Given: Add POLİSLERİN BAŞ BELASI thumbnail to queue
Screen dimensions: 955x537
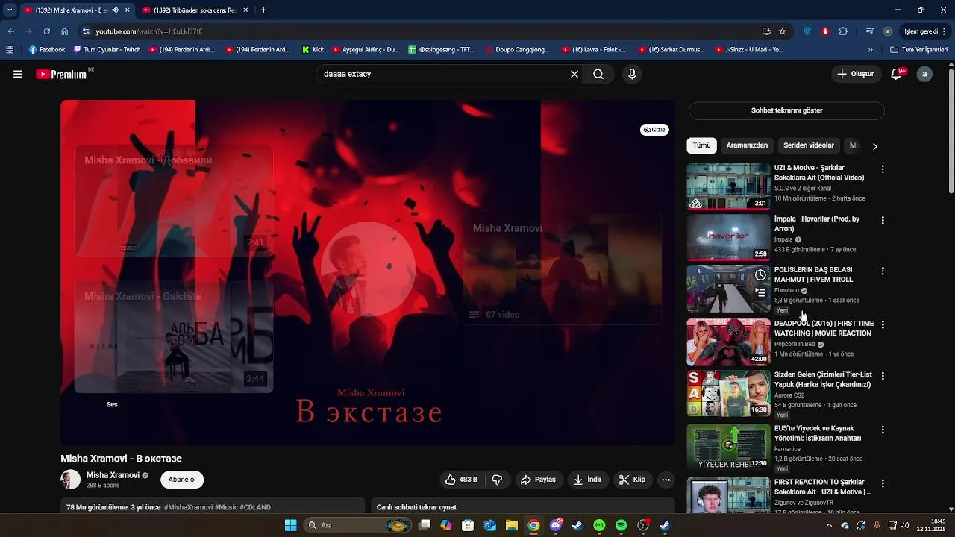Looking at the screenshot, I should point(760,293).
